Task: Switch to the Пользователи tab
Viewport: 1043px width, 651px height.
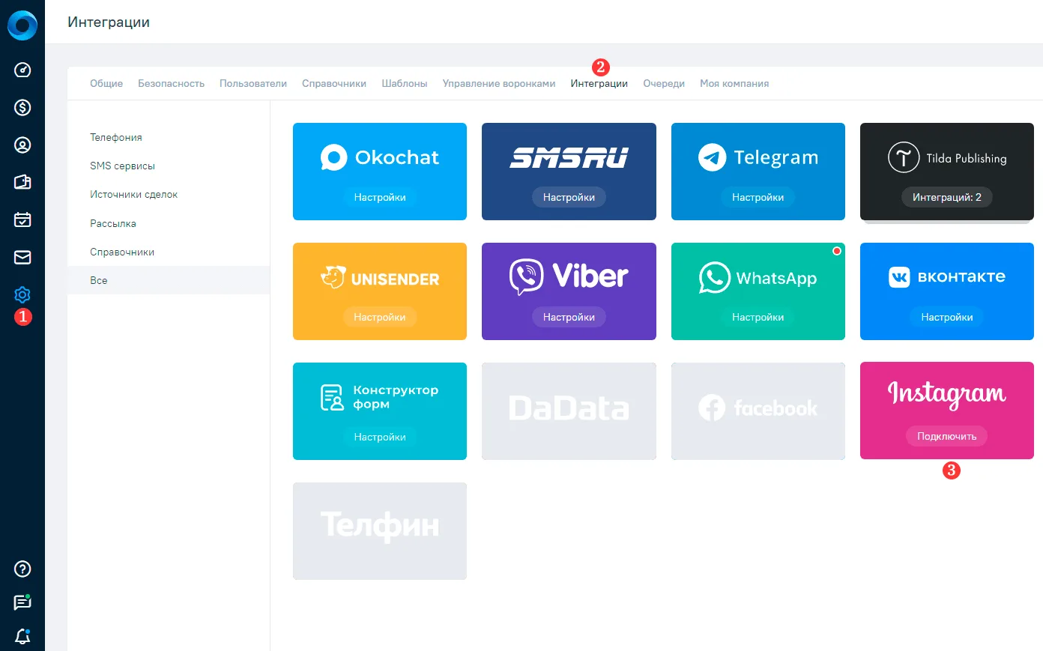Action: tap(253, 83)
